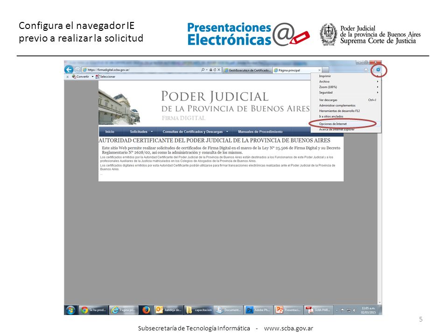The width and height of the screenshot is (448, 336).
Task: Stop loading with the address bar X icon
Action: pos(219,70)
